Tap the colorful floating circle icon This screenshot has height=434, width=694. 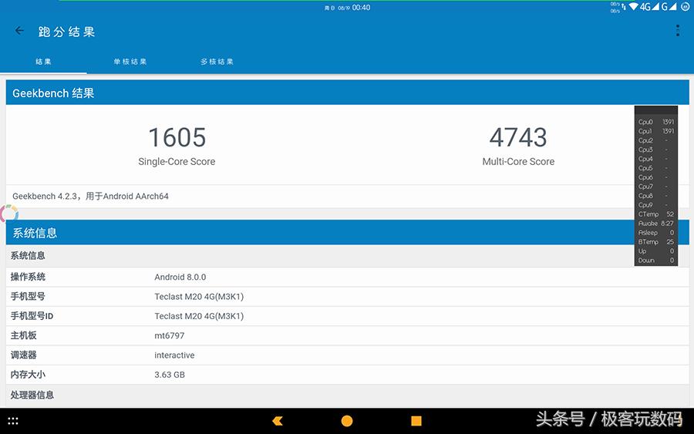tap(8, 214)
